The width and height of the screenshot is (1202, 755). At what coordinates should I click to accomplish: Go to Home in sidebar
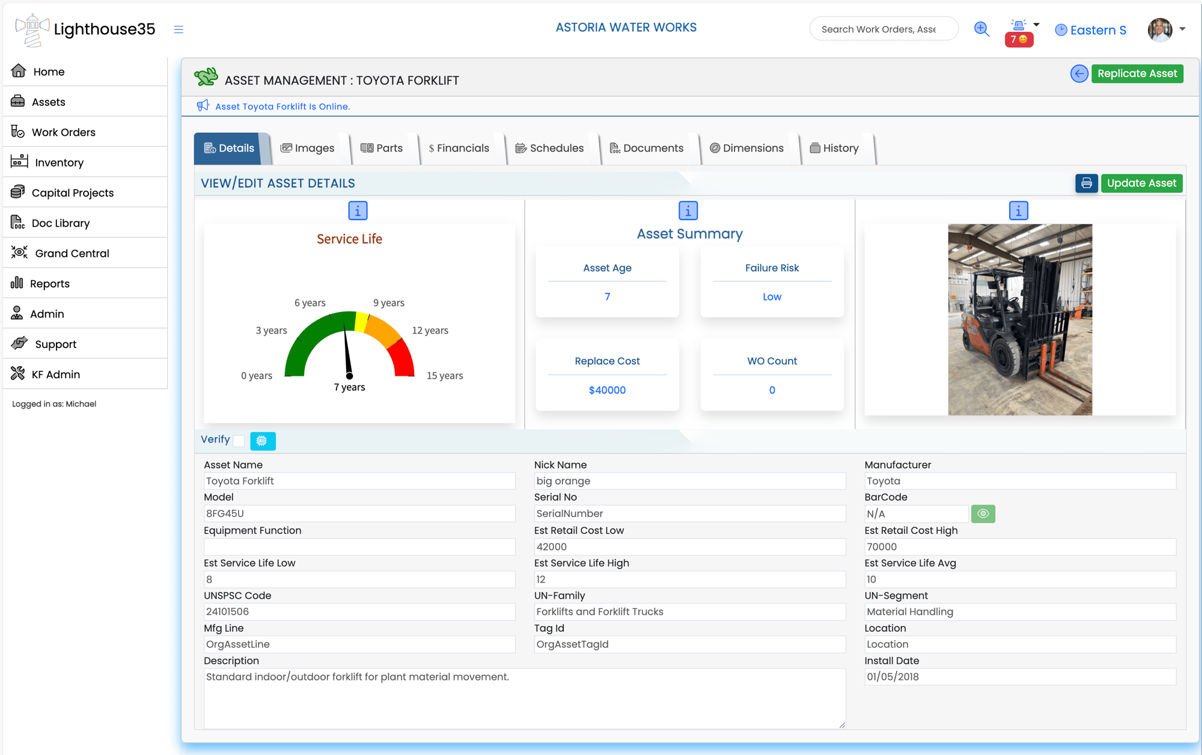tap(85, 72)
